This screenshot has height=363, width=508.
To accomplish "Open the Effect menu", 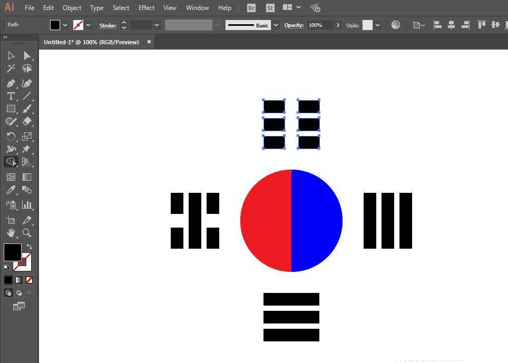I will [x=146, y=7].
